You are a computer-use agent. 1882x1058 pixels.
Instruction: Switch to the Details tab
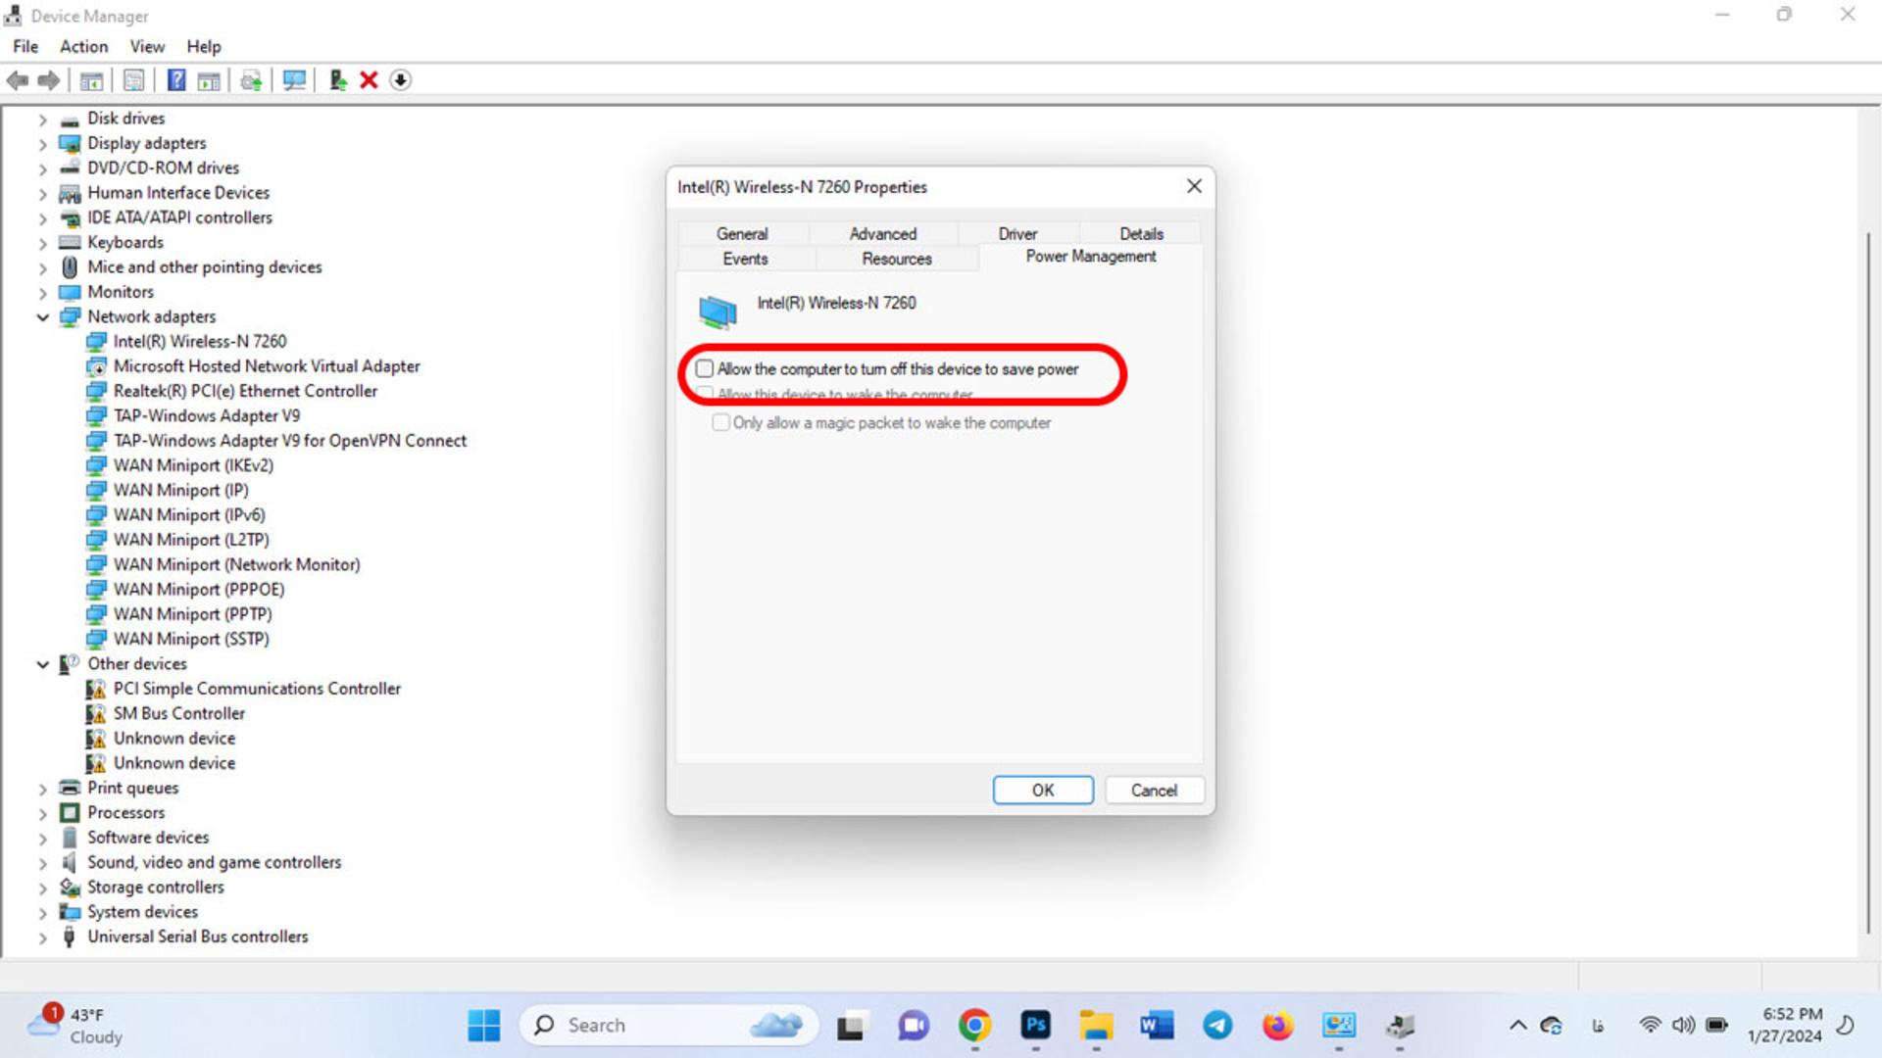1141,233
